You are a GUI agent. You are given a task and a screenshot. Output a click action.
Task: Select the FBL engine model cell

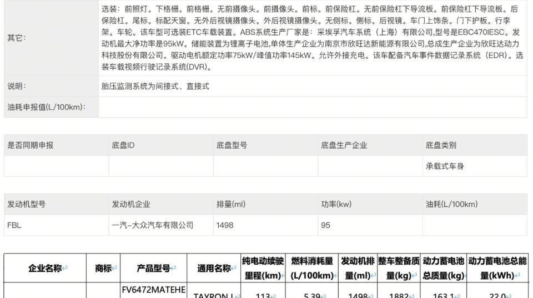coord(14,225)
